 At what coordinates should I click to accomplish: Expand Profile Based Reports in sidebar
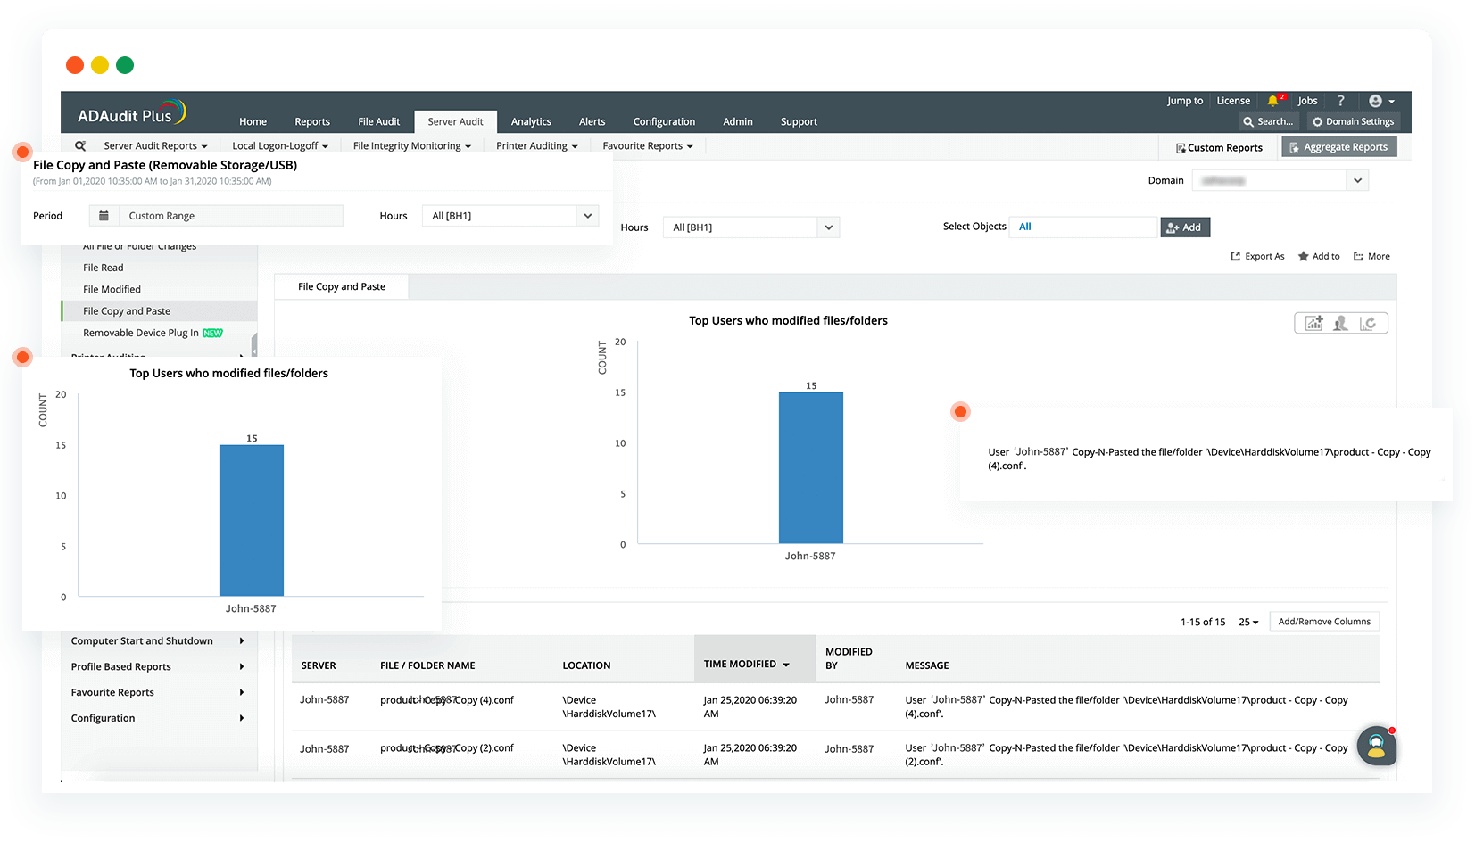point(158,667)
